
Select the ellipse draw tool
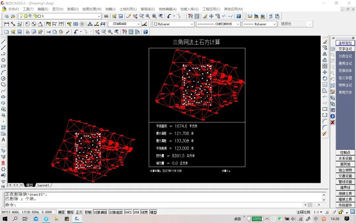(3, 97)
